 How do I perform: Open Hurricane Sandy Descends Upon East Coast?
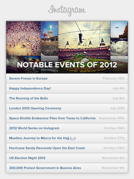pos(47,148)
